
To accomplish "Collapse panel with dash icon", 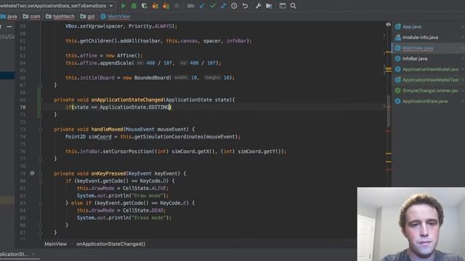I will tap(9, 27).
